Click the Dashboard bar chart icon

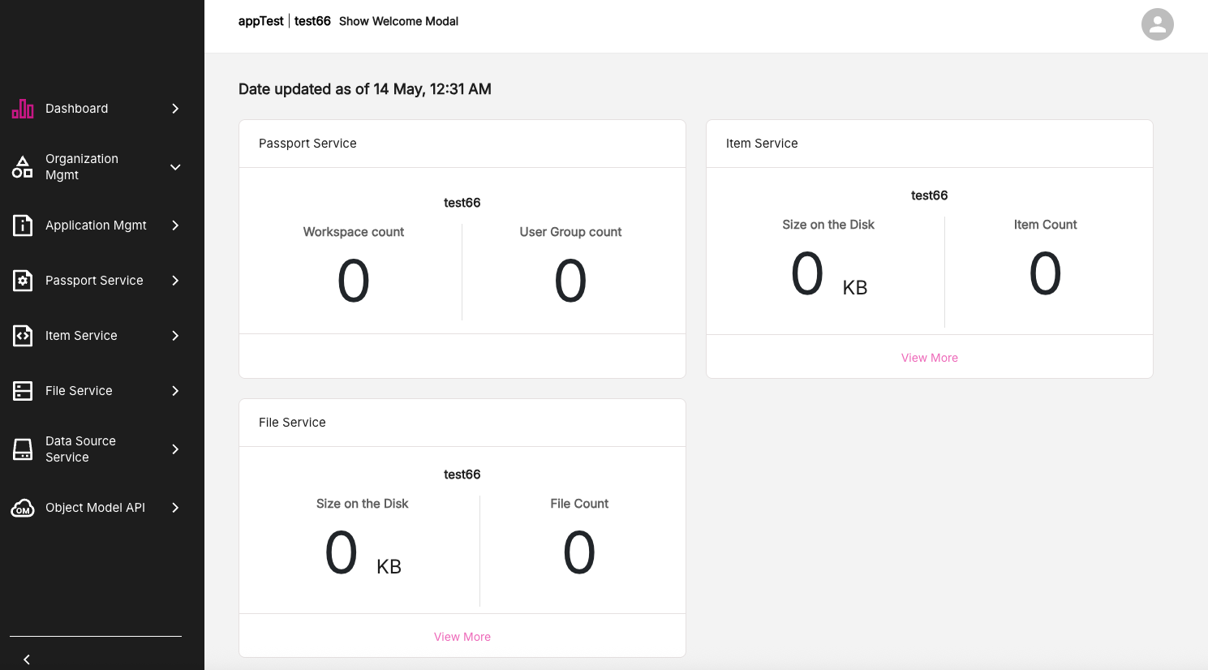pos(23,109)
